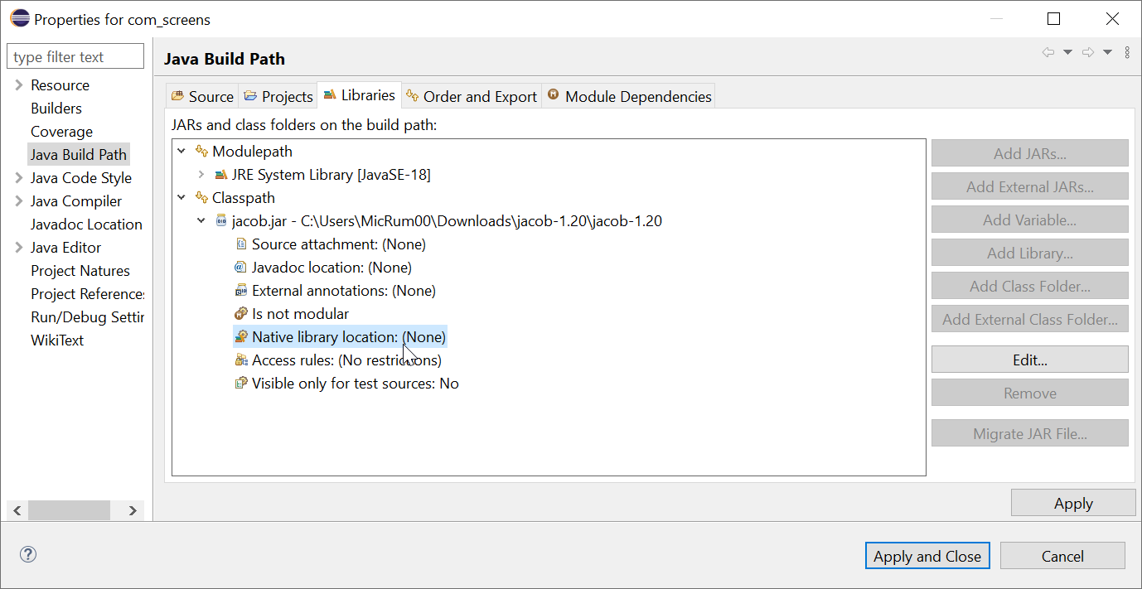Select 'Source attachment: (None)' row
Image resolution: width=1142 pixels, height=589 pixels.
point(331,244)
